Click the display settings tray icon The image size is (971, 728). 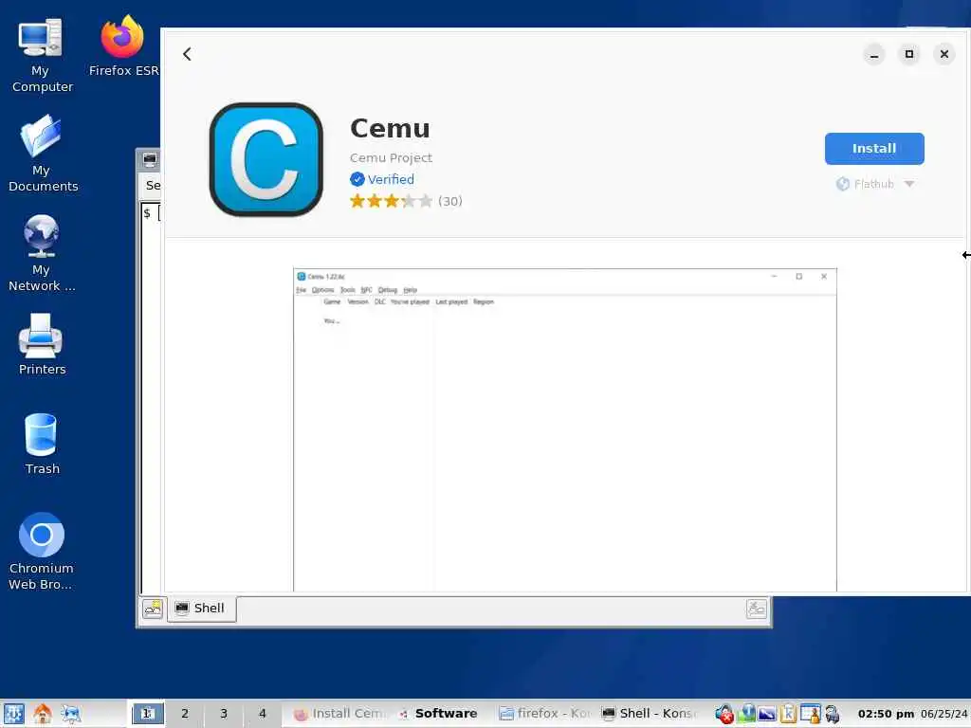766,714
